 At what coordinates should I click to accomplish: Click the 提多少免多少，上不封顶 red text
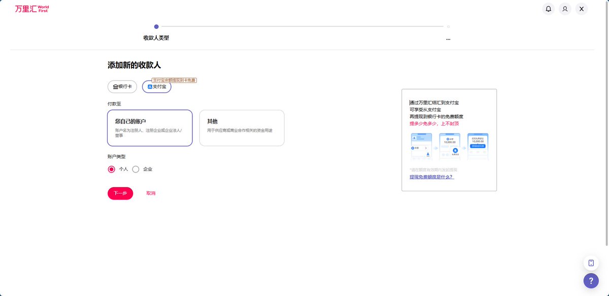434,123
